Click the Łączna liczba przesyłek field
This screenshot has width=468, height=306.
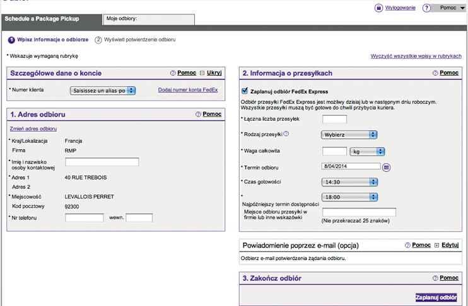point(334,119)
